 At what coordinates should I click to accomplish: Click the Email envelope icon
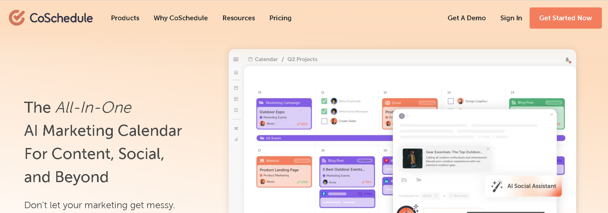388,103
